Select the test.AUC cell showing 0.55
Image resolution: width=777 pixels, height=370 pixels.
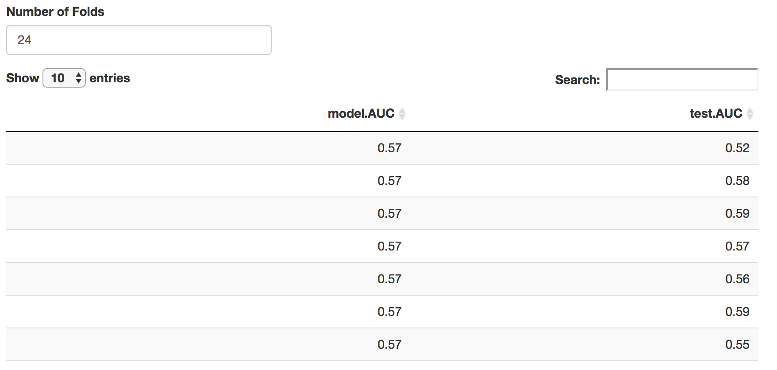737,344
